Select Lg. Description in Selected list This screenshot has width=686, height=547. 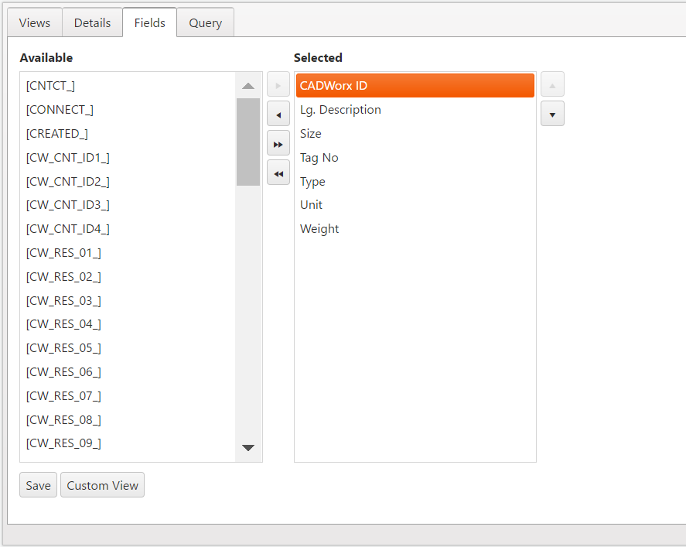[x=340, y=110]
